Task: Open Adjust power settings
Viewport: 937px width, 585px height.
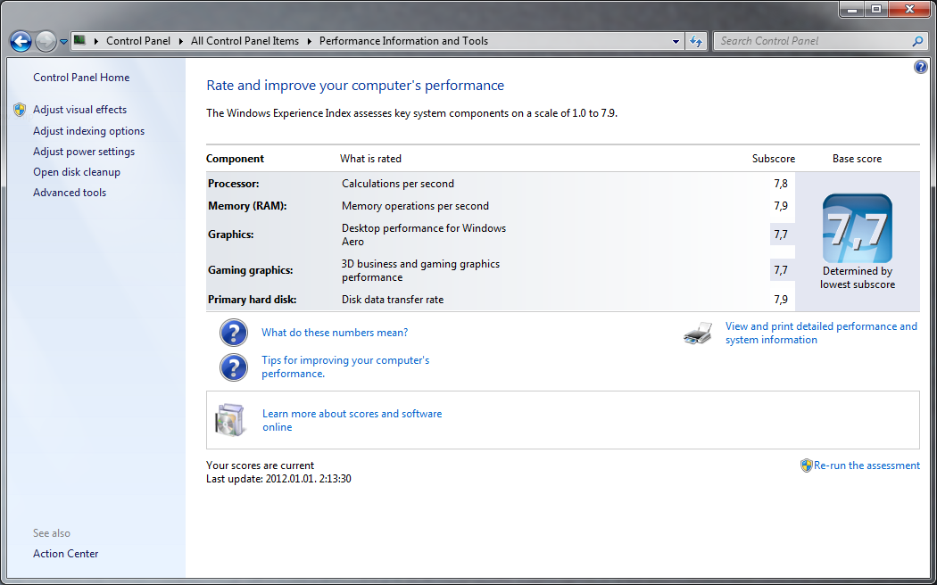Action: coord(84,152)
